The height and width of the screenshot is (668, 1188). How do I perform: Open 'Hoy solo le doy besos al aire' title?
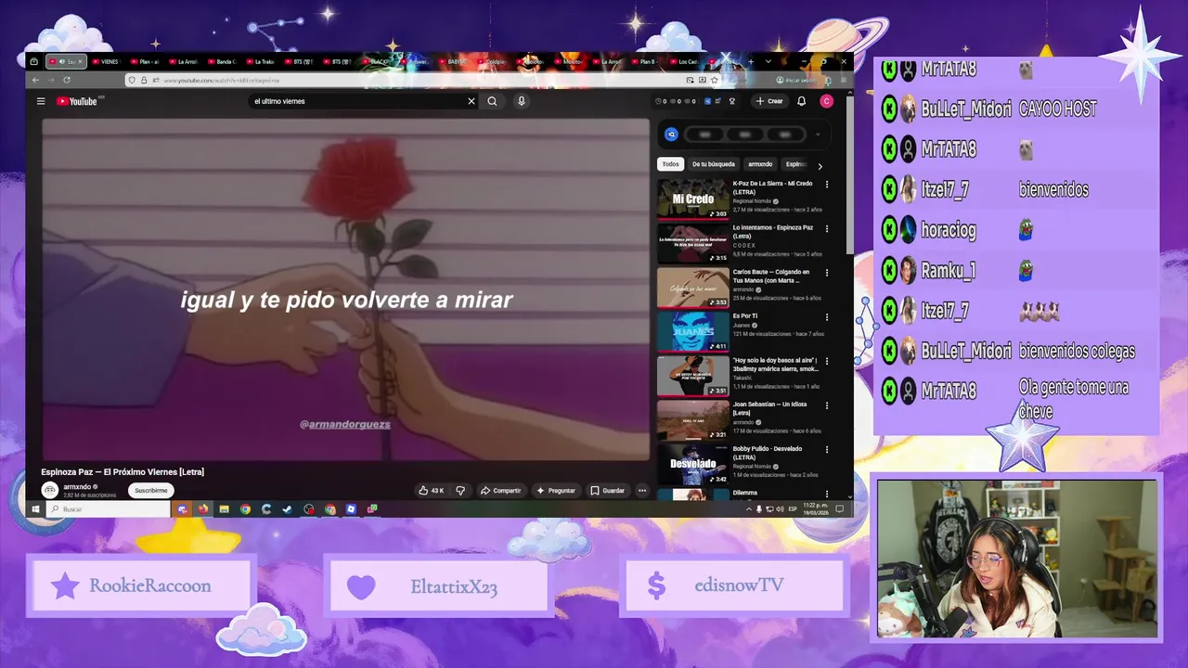click(776, 365)
